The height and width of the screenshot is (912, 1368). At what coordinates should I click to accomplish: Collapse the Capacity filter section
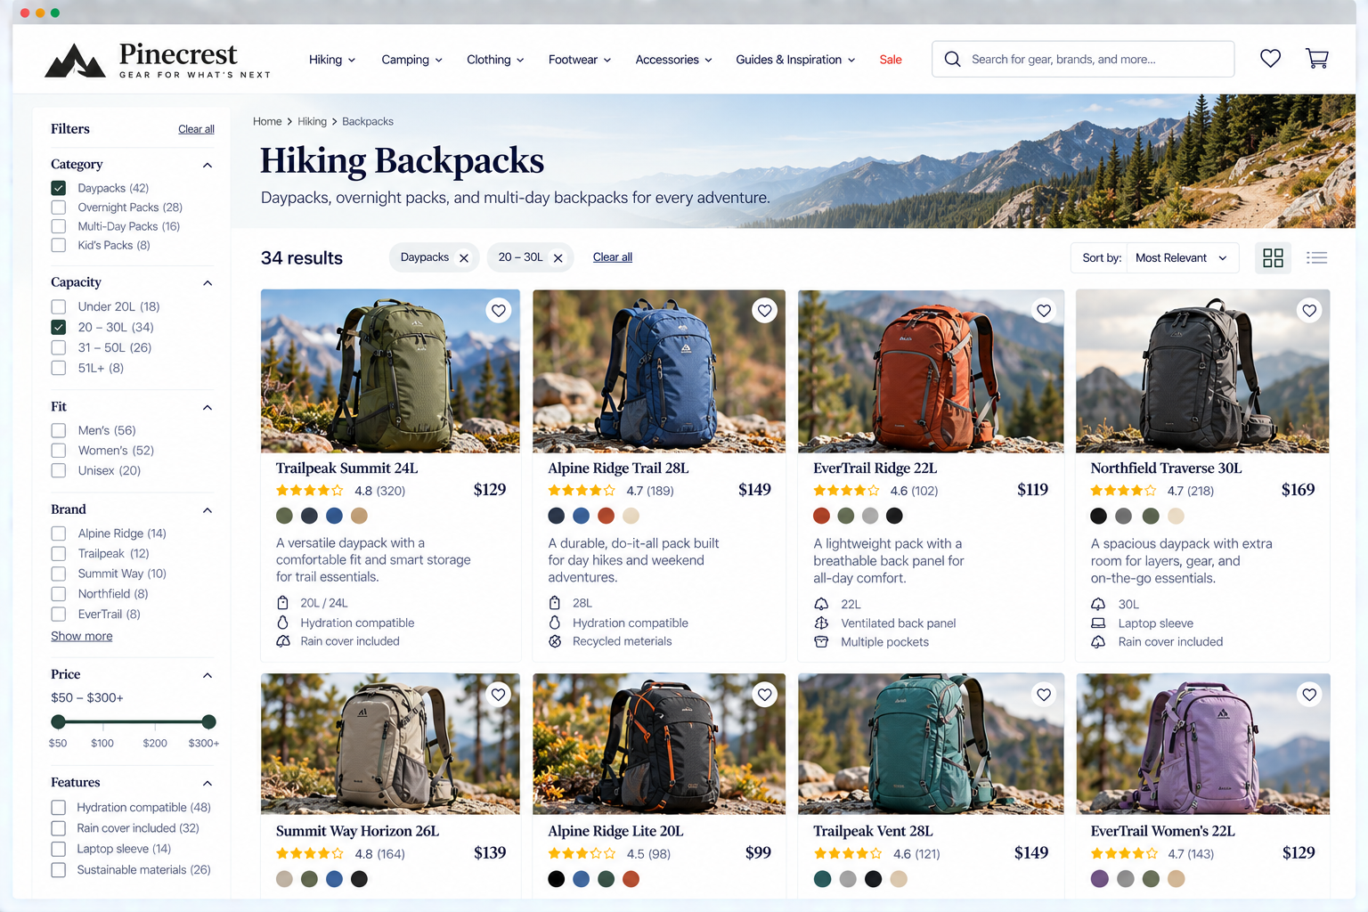208,283
